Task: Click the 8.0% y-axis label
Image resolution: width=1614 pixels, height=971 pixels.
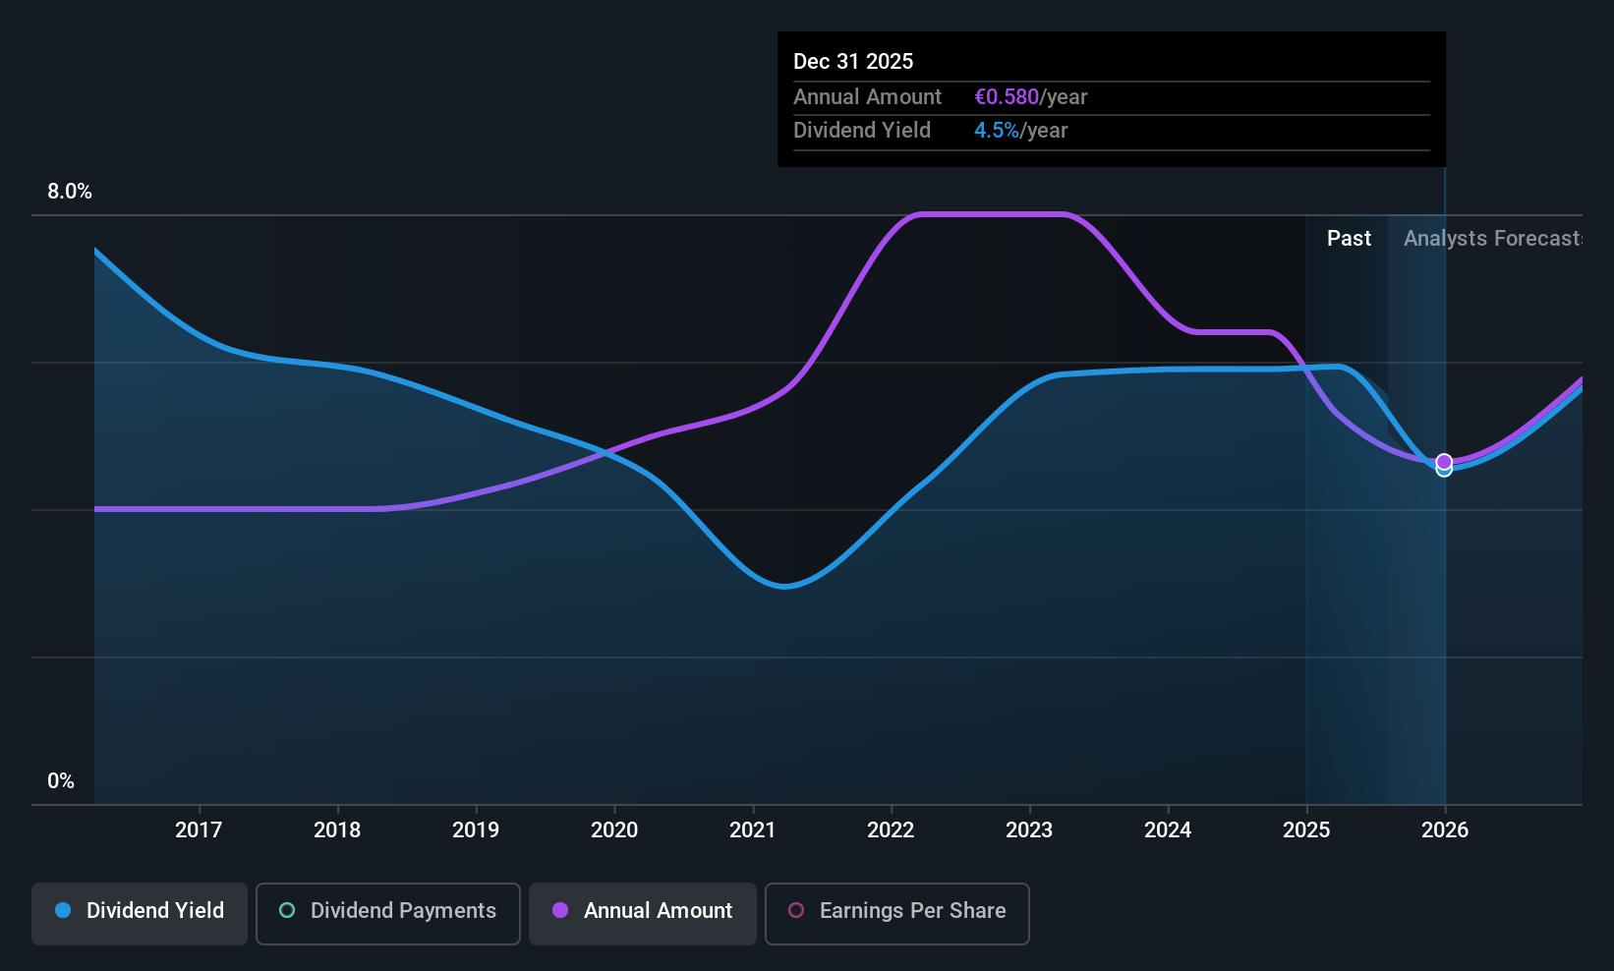Action: point(70,192)
